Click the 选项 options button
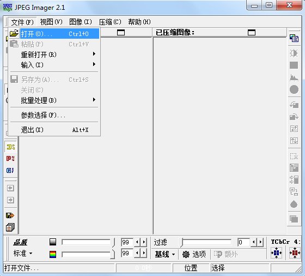 (194, 254)
